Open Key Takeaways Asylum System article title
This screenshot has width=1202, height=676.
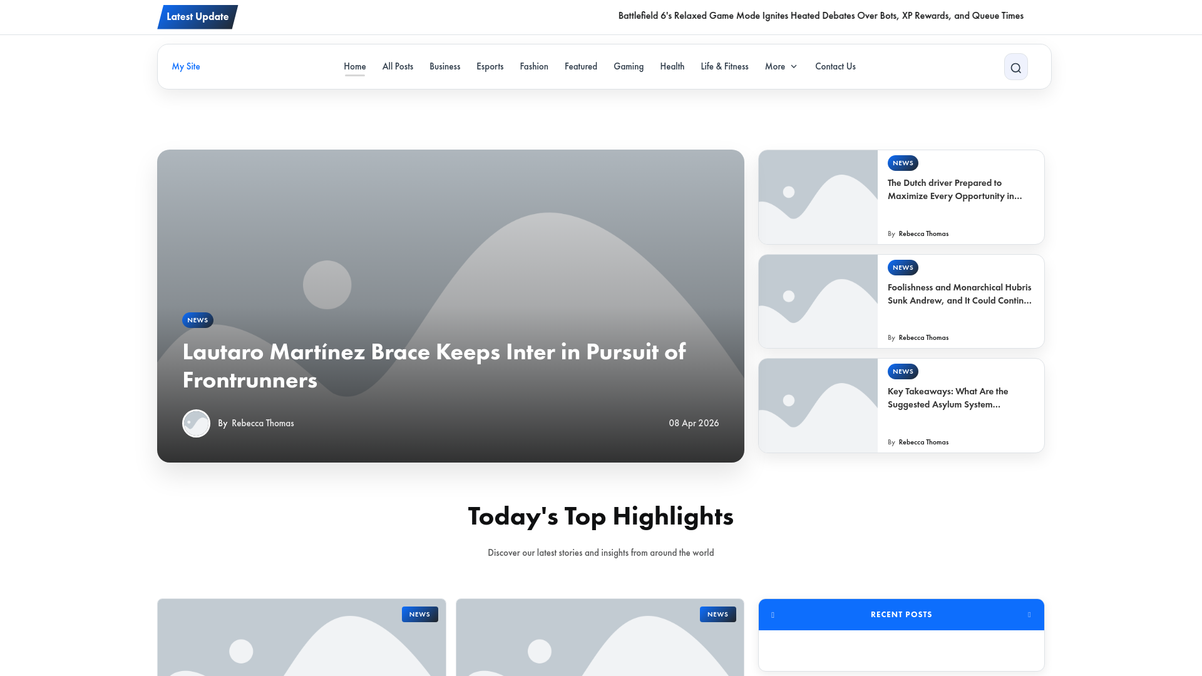[x=947, y=398]
